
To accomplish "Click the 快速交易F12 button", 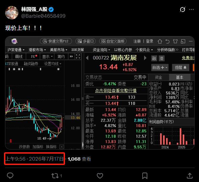I will tap(56, 41).
